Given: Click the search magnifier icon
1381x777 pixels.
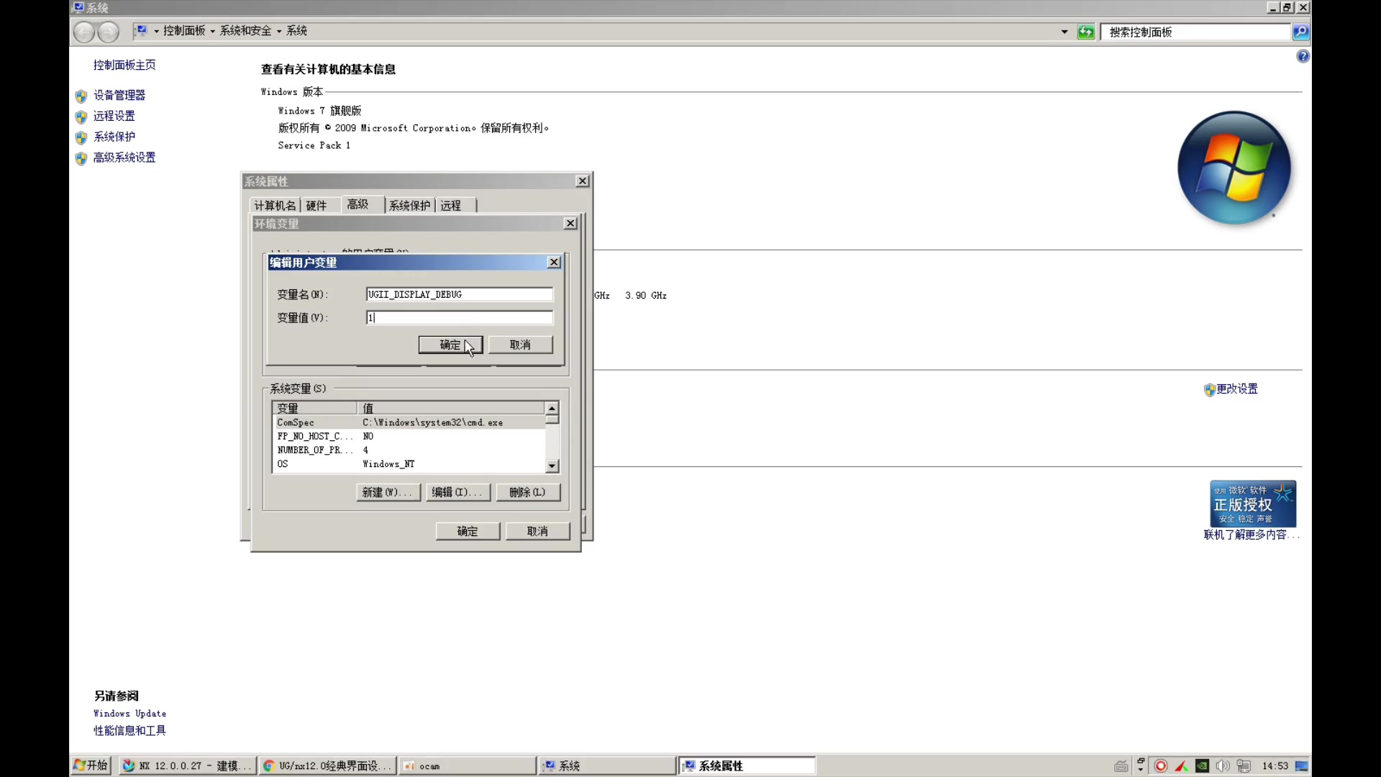Looking at the screenshot, I should 1300,32.
